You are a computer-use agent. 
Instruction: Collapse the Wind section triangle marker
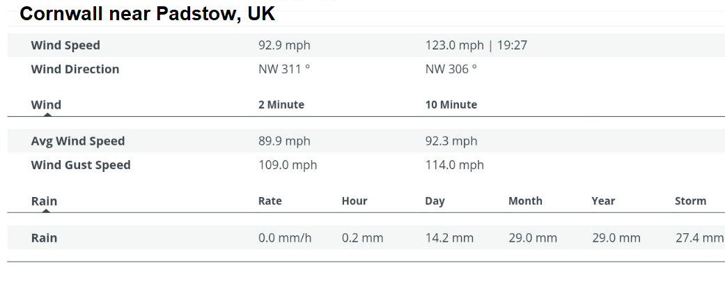[x=47, y=114]
